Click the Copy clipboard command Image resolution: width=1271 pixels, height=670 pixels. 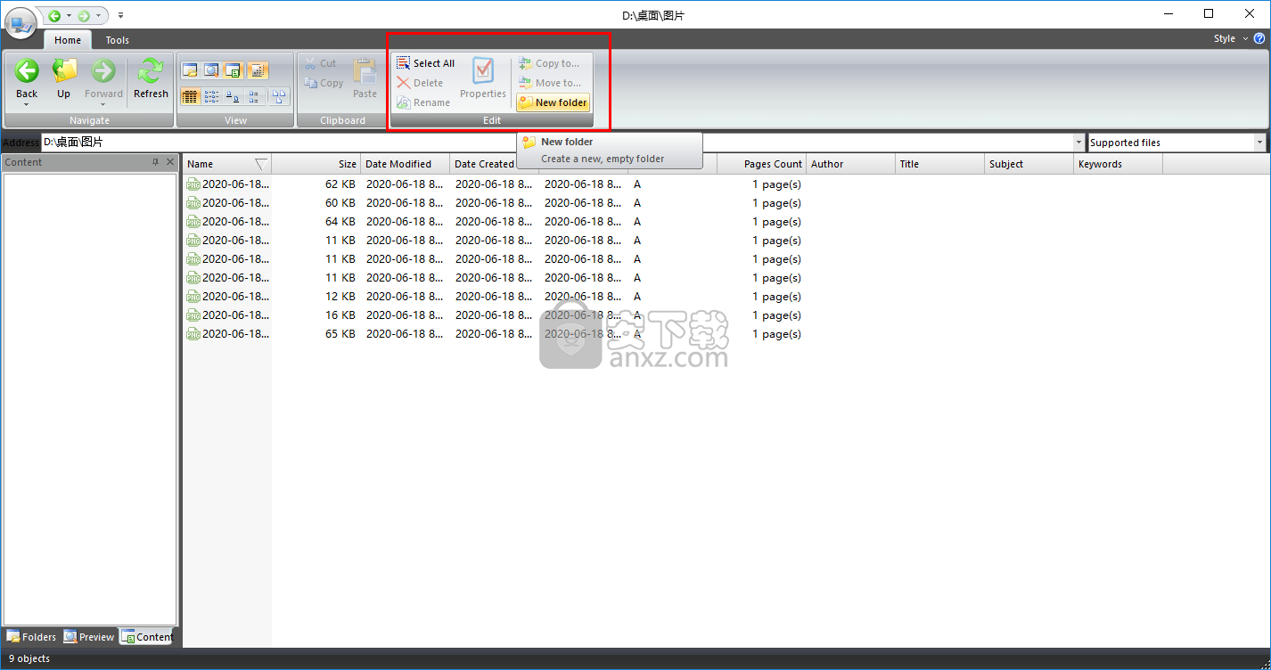click(x=324, y=83)
